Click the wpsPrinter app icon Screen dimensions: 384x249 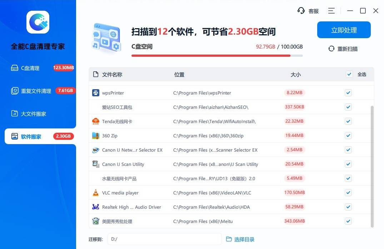click(x=95, y=93)
